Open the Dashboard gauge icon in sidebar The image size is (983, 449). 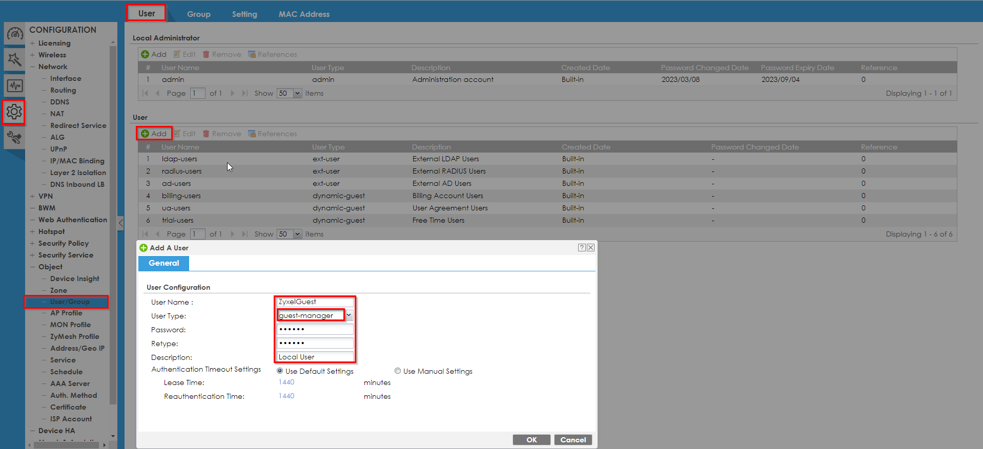click(x=14, y=34)
